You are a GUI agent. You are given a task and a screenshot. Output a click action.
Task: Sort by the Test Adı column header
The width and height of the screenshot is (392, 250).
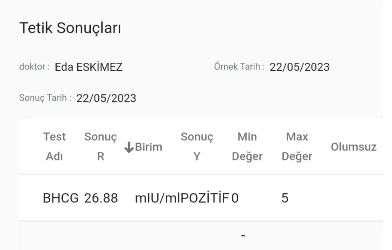54,146
